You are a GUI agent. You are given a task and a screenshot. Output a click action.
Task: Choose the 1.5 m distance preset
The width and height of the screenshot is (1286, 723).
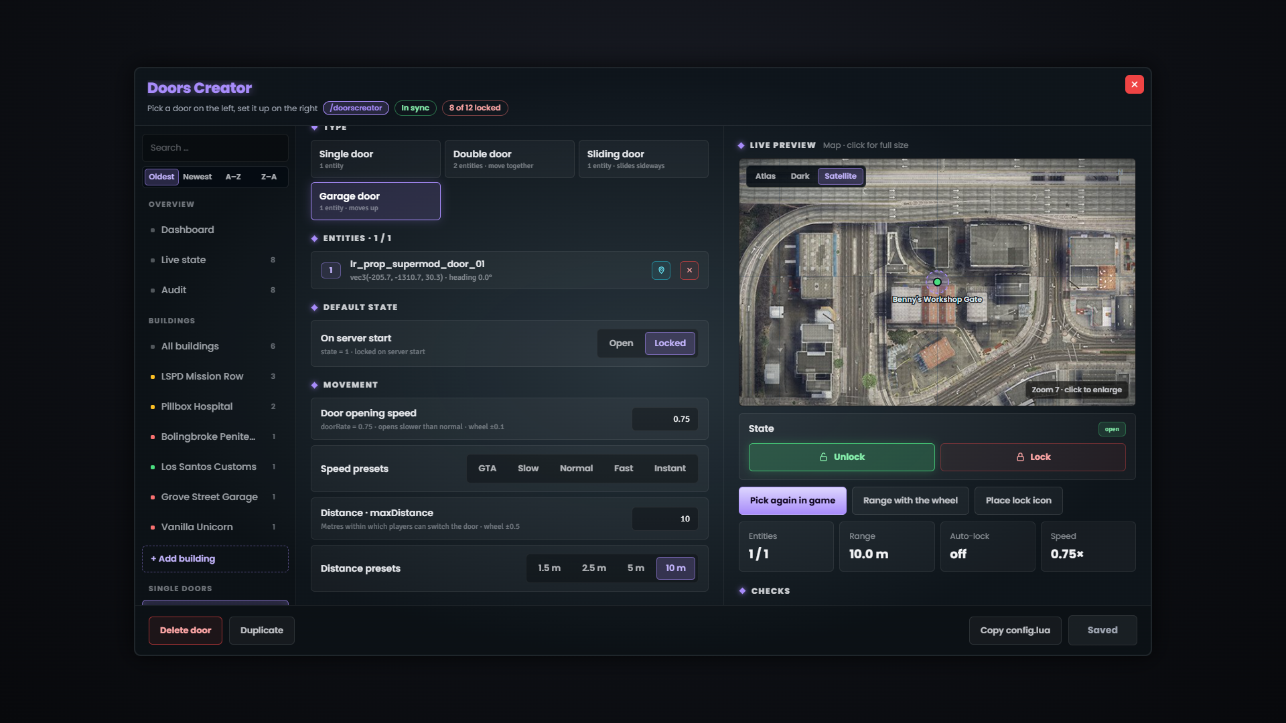(549, 568)
